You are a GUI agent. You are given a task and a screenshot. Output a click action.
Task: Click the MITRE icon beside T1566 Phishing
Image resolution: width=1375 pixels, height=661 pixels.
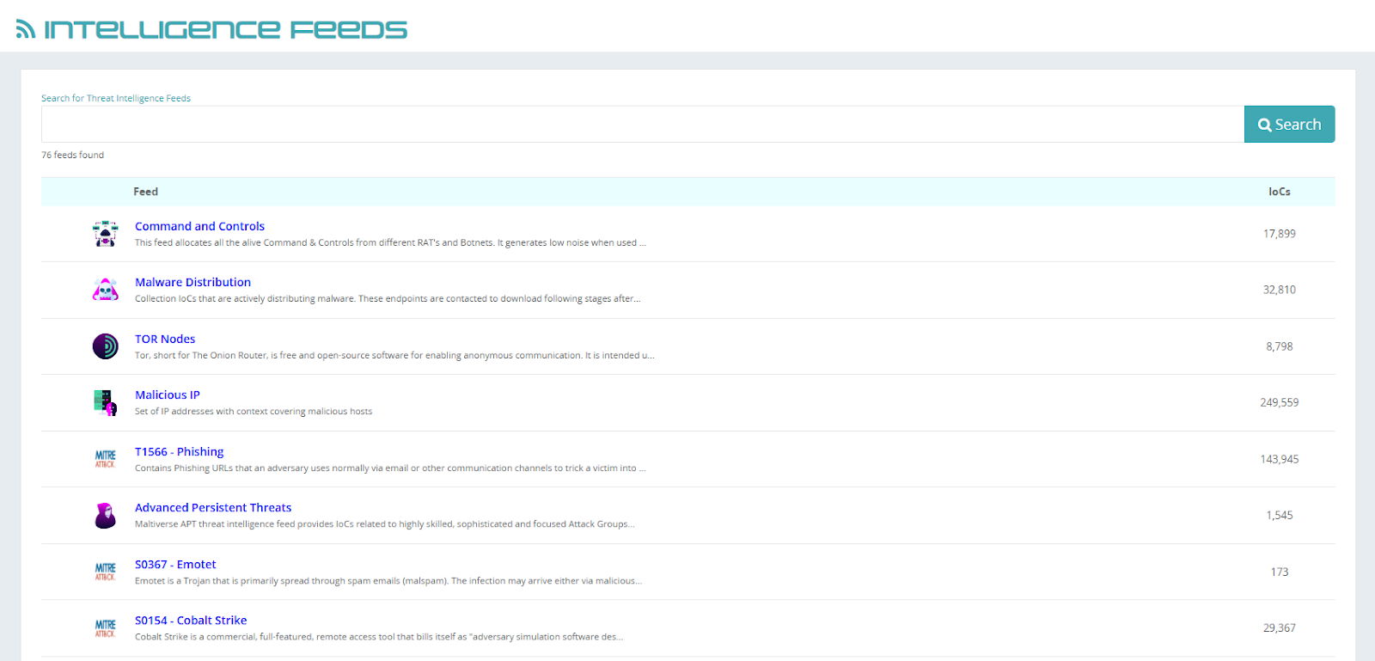coord(105,459)
